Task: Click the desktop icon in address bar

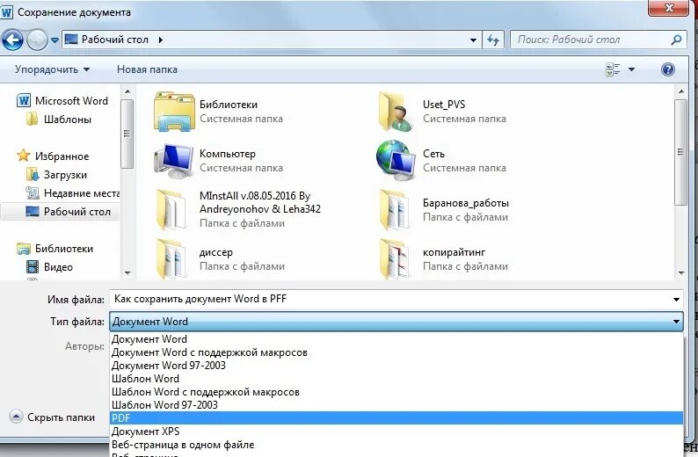Action: coord(71,40)
